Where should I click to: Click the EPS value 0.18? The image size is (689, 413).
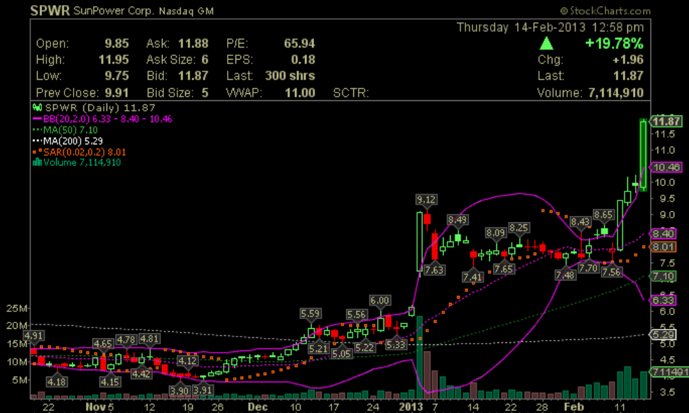point(303,60)
